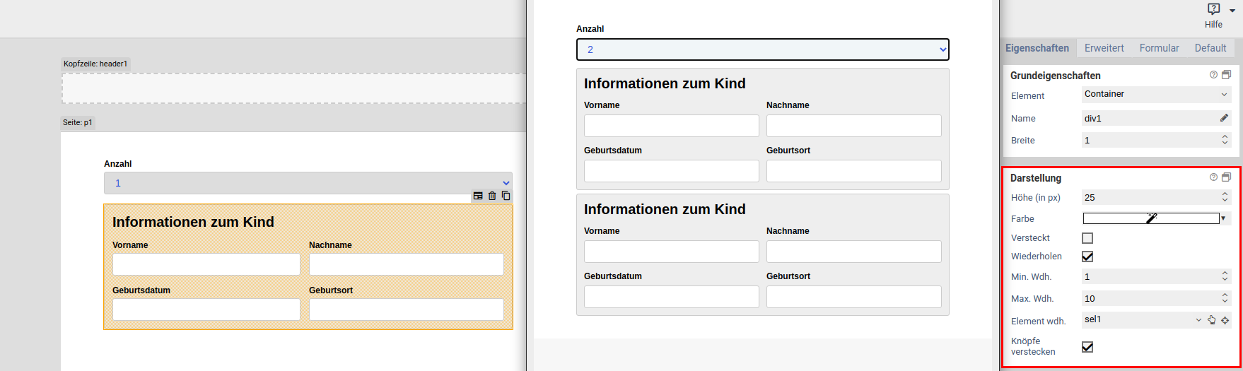Duplicate the container using the copy icon
The image size is (1243, 371).
click(x=506, y=196)
